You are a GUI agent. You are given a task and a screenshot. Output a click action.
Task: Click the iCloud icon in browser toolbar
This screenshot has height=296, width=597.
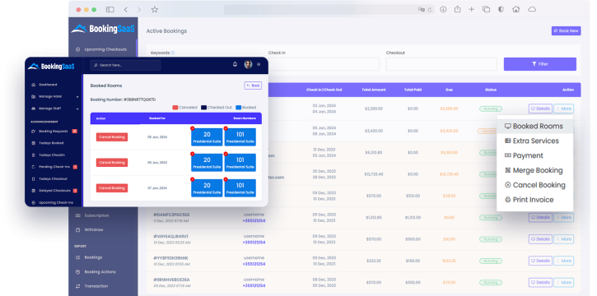click(532, 10)
